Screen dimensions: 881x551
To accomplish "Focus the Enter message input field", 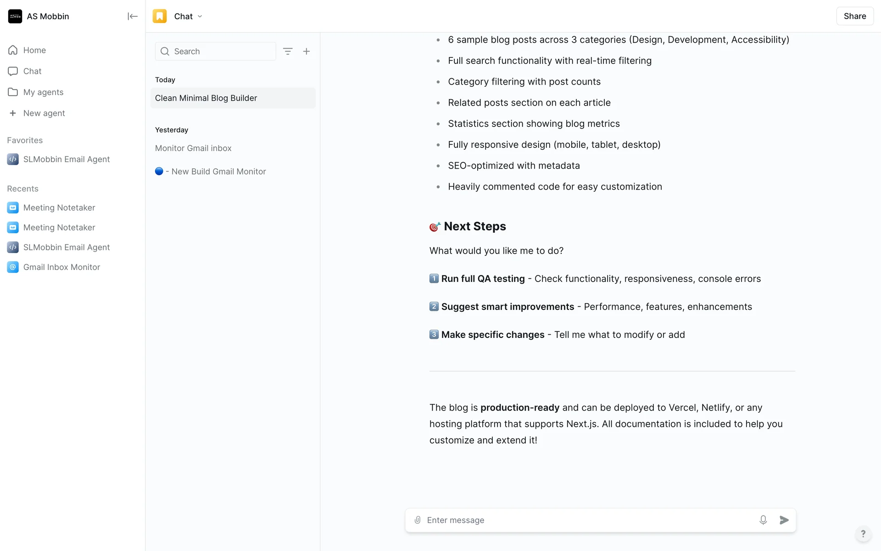I will point(587,520).
